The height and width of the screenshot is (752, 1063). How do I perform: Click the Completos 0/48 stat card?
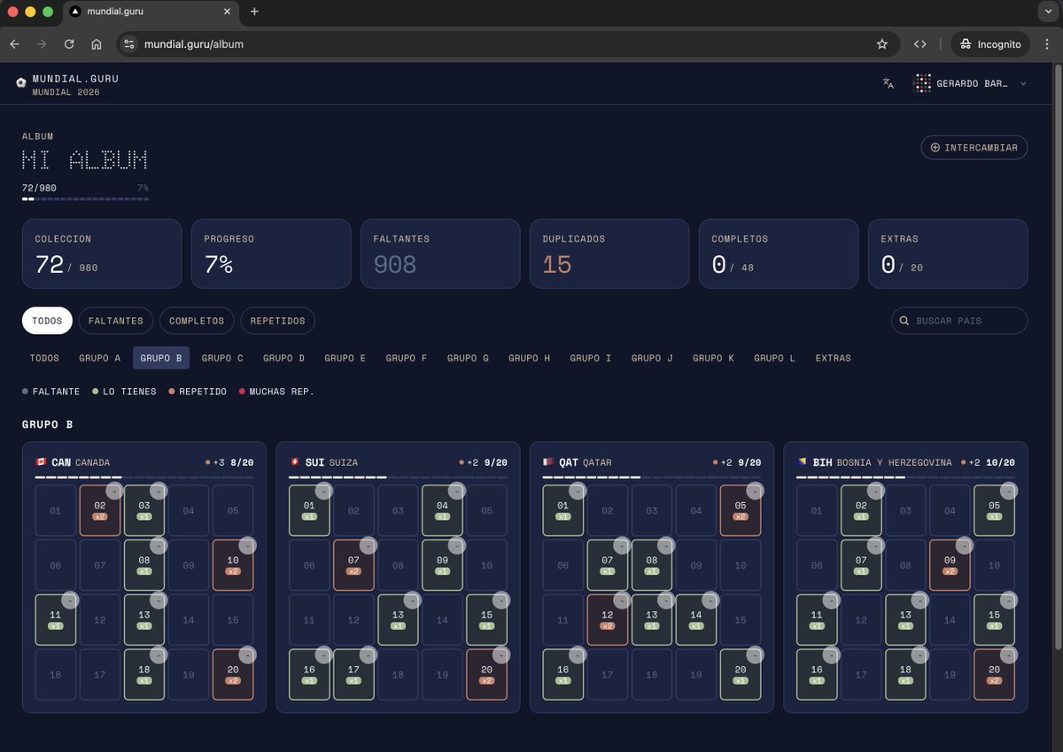(779, 253)
